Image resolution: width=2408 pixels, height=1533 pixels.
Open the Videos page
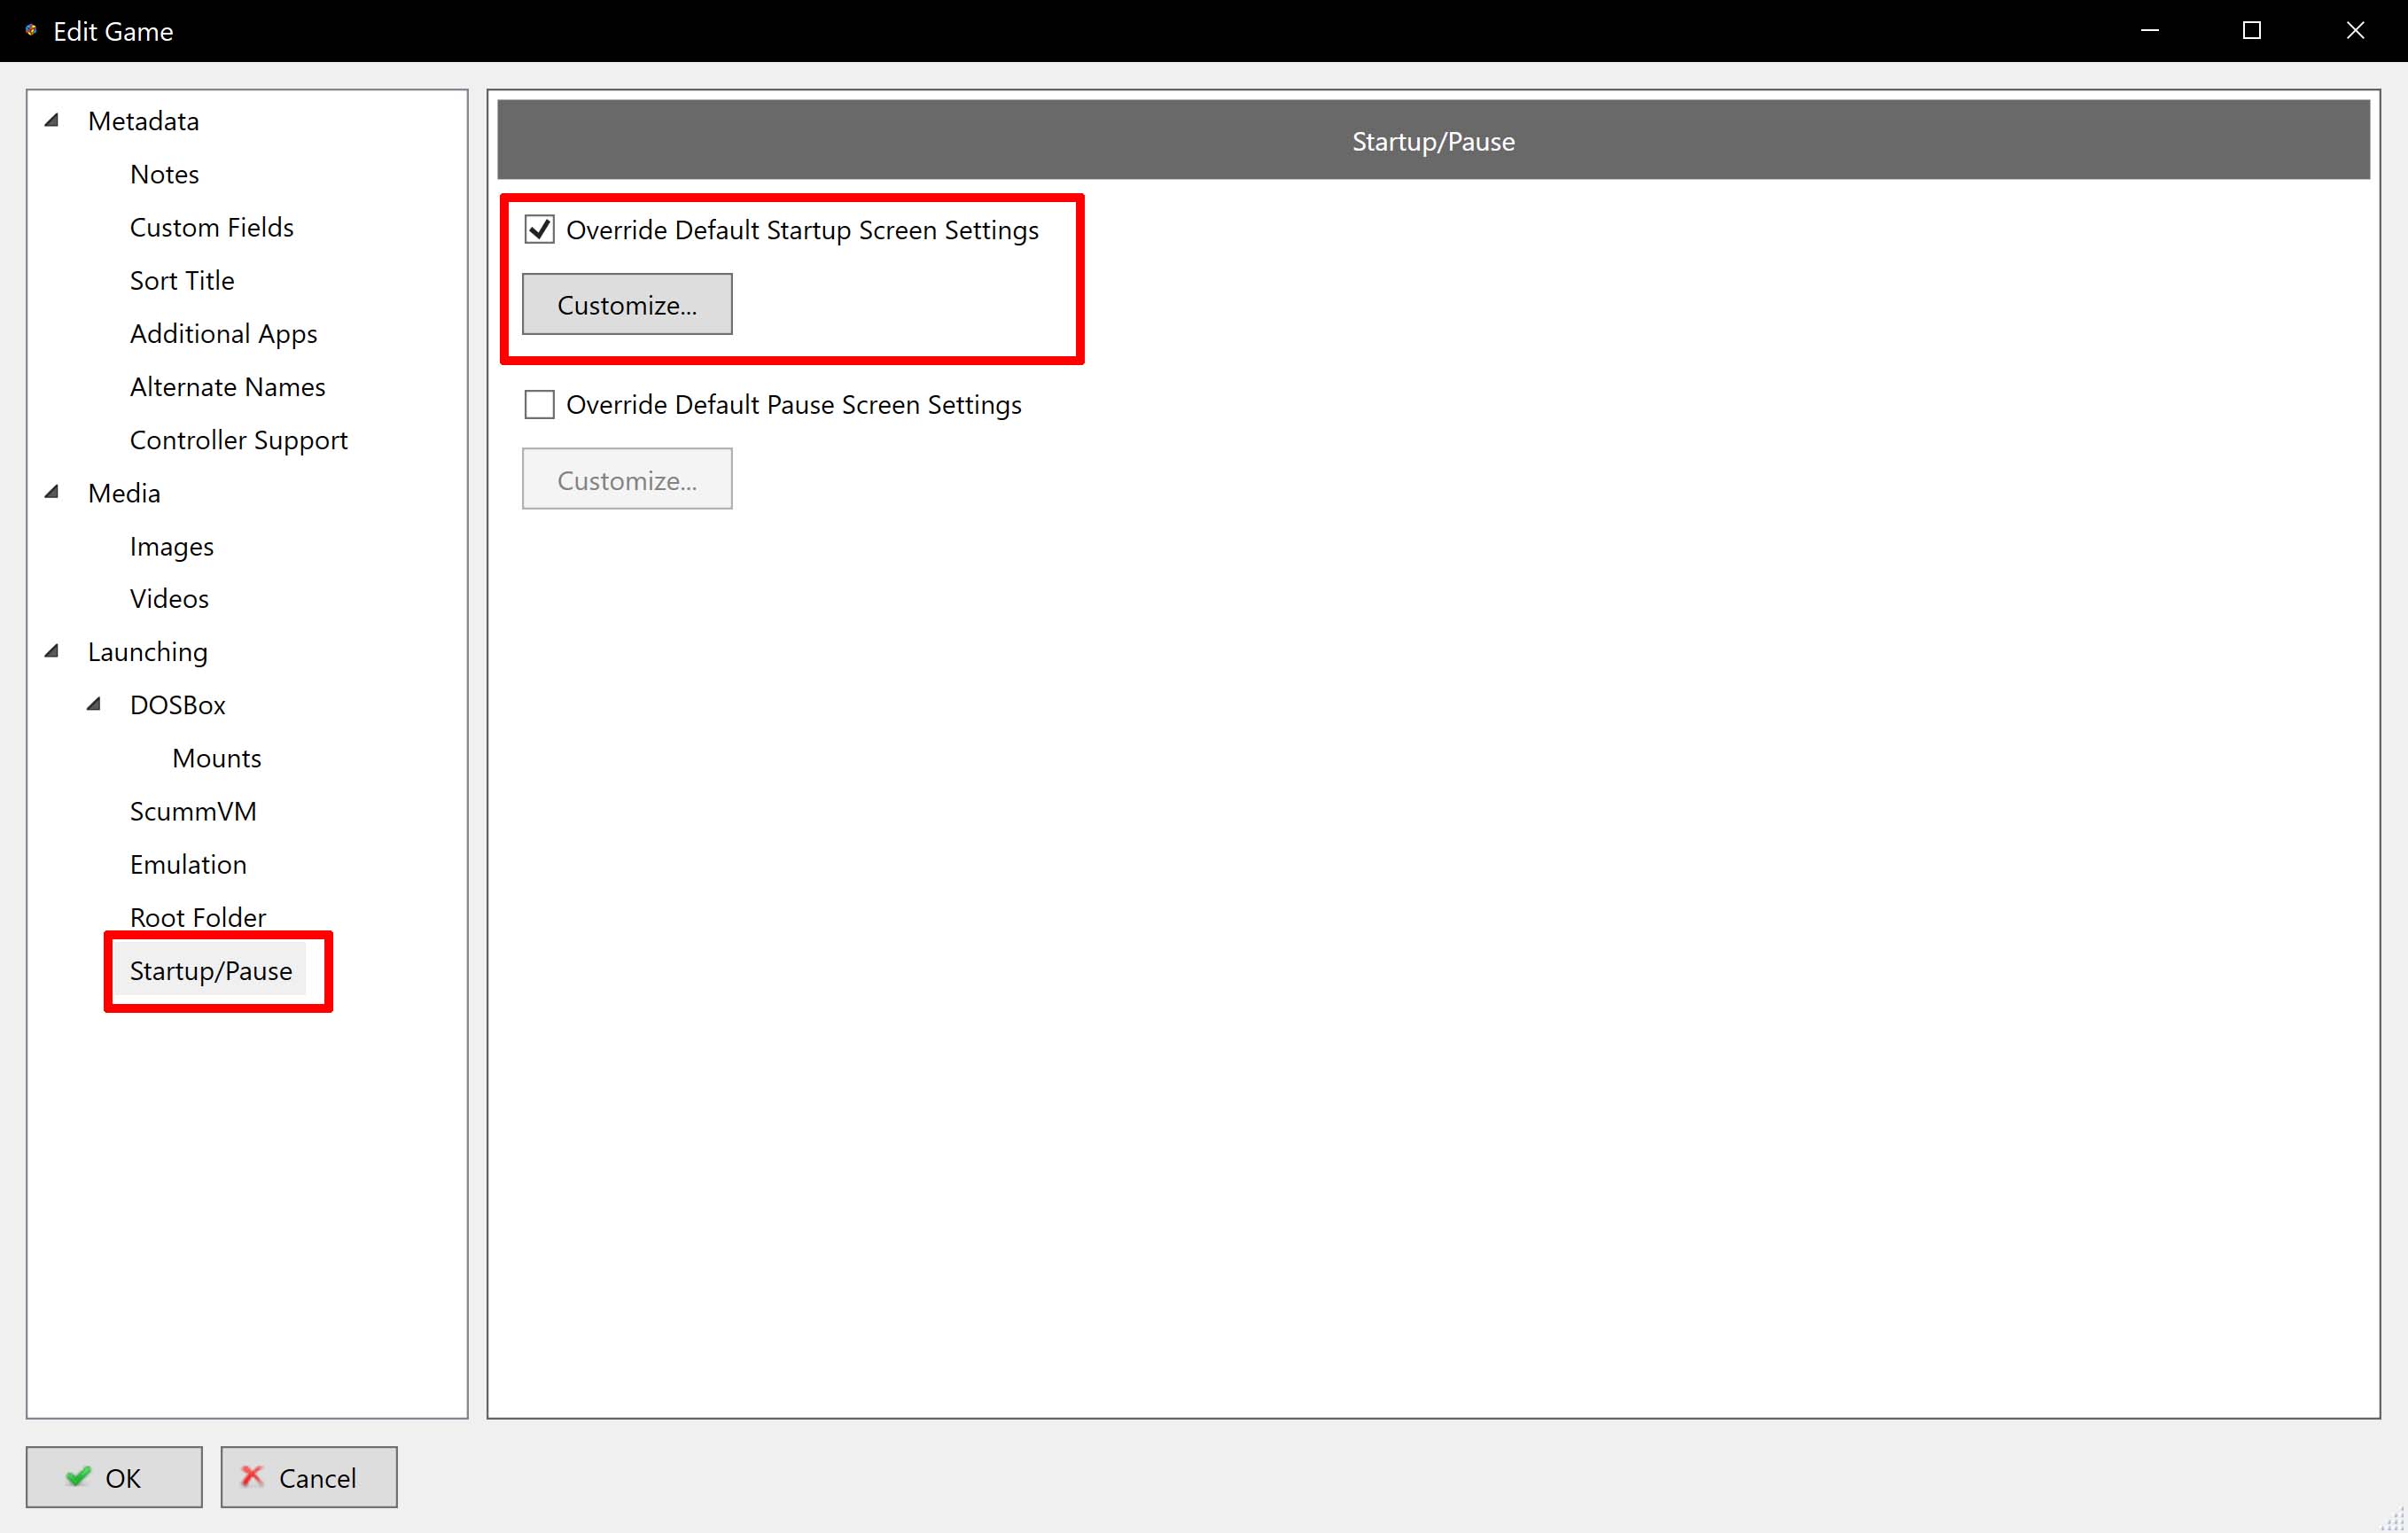pyautogui.click(x=169, y=598)
